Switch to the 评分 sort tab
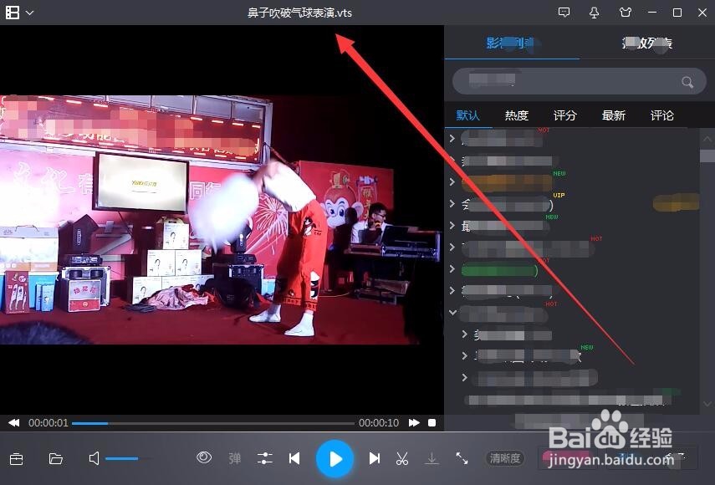The height and width of the screenshot is (485, 715). coord(565,115)
